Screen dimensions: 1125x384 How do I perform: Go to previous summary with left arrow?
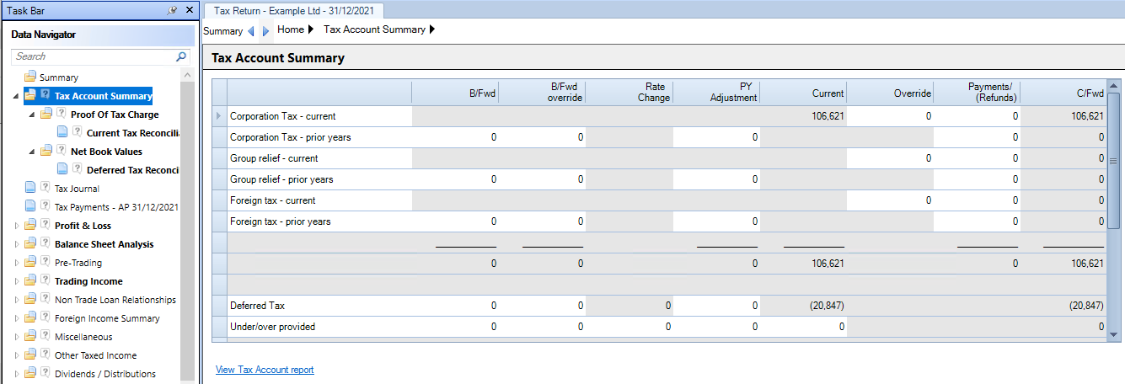tap(250, 31)
